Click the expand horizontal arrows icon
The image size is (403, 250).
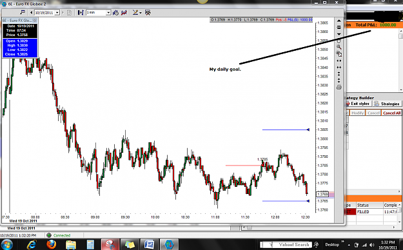click(339, 61)
